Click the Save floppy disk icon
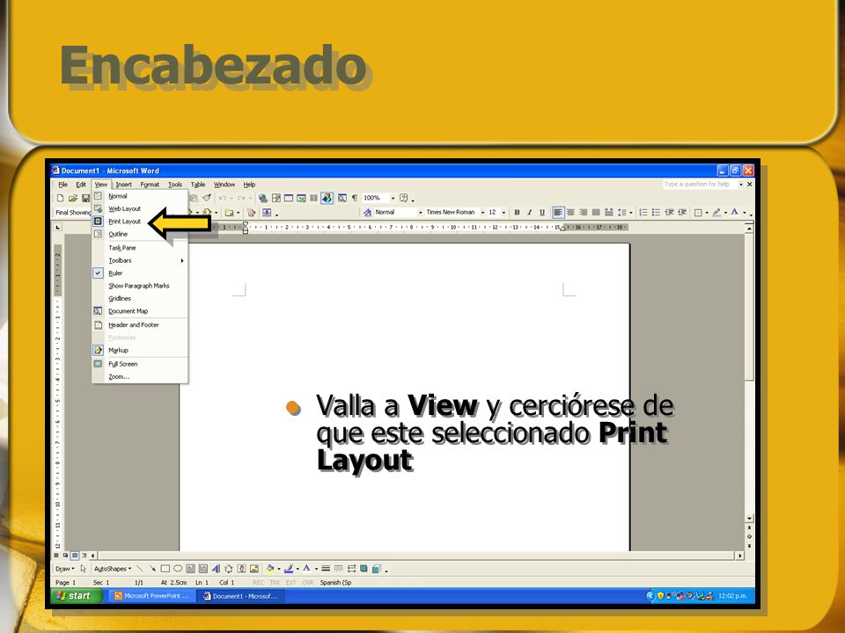The height and width of the screenshot is (633, 845). pos(85,198)
